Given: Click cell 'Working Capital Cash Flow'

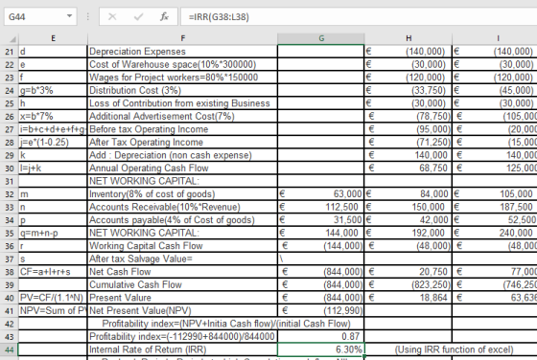Looking at the screenshot, I should click(182, 246).
